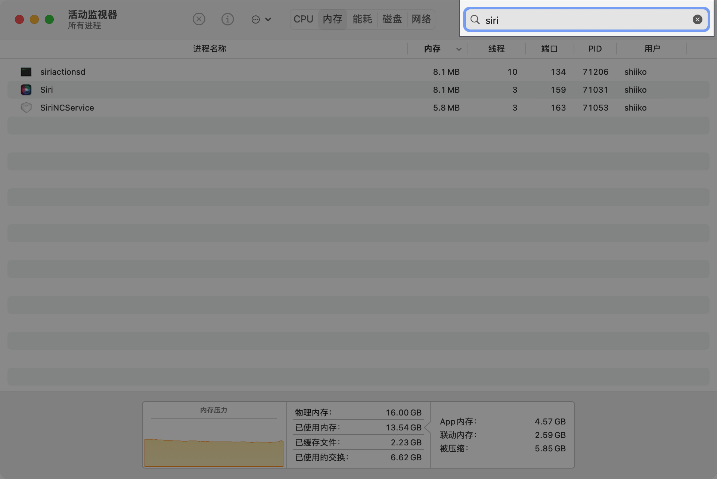Switch to the CPU tab
The height and width of the screenshot is (479, 717).
pos(303,19)
